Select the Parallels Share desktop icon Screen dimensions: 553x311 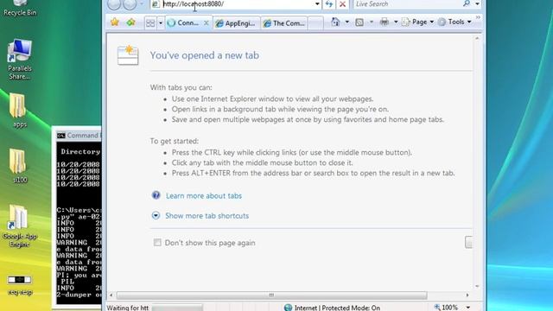20,59
